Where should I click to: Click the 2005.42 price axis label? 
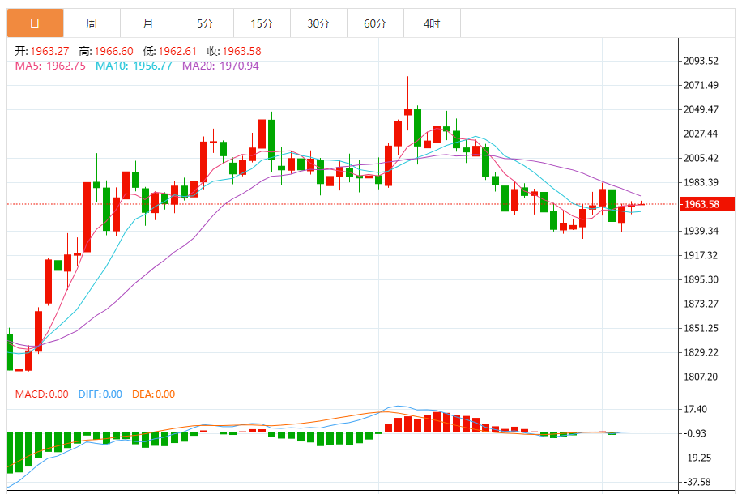point(701,158)
